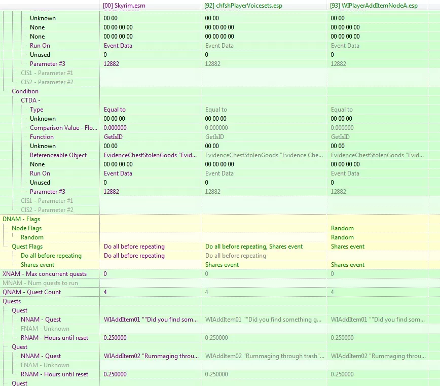The width and height of the screenshot is (440, 386).
Task: Select the Node Flags value in the WIPlayerAddItemNodeA.esp column
Action: click(x=342, y=228)
